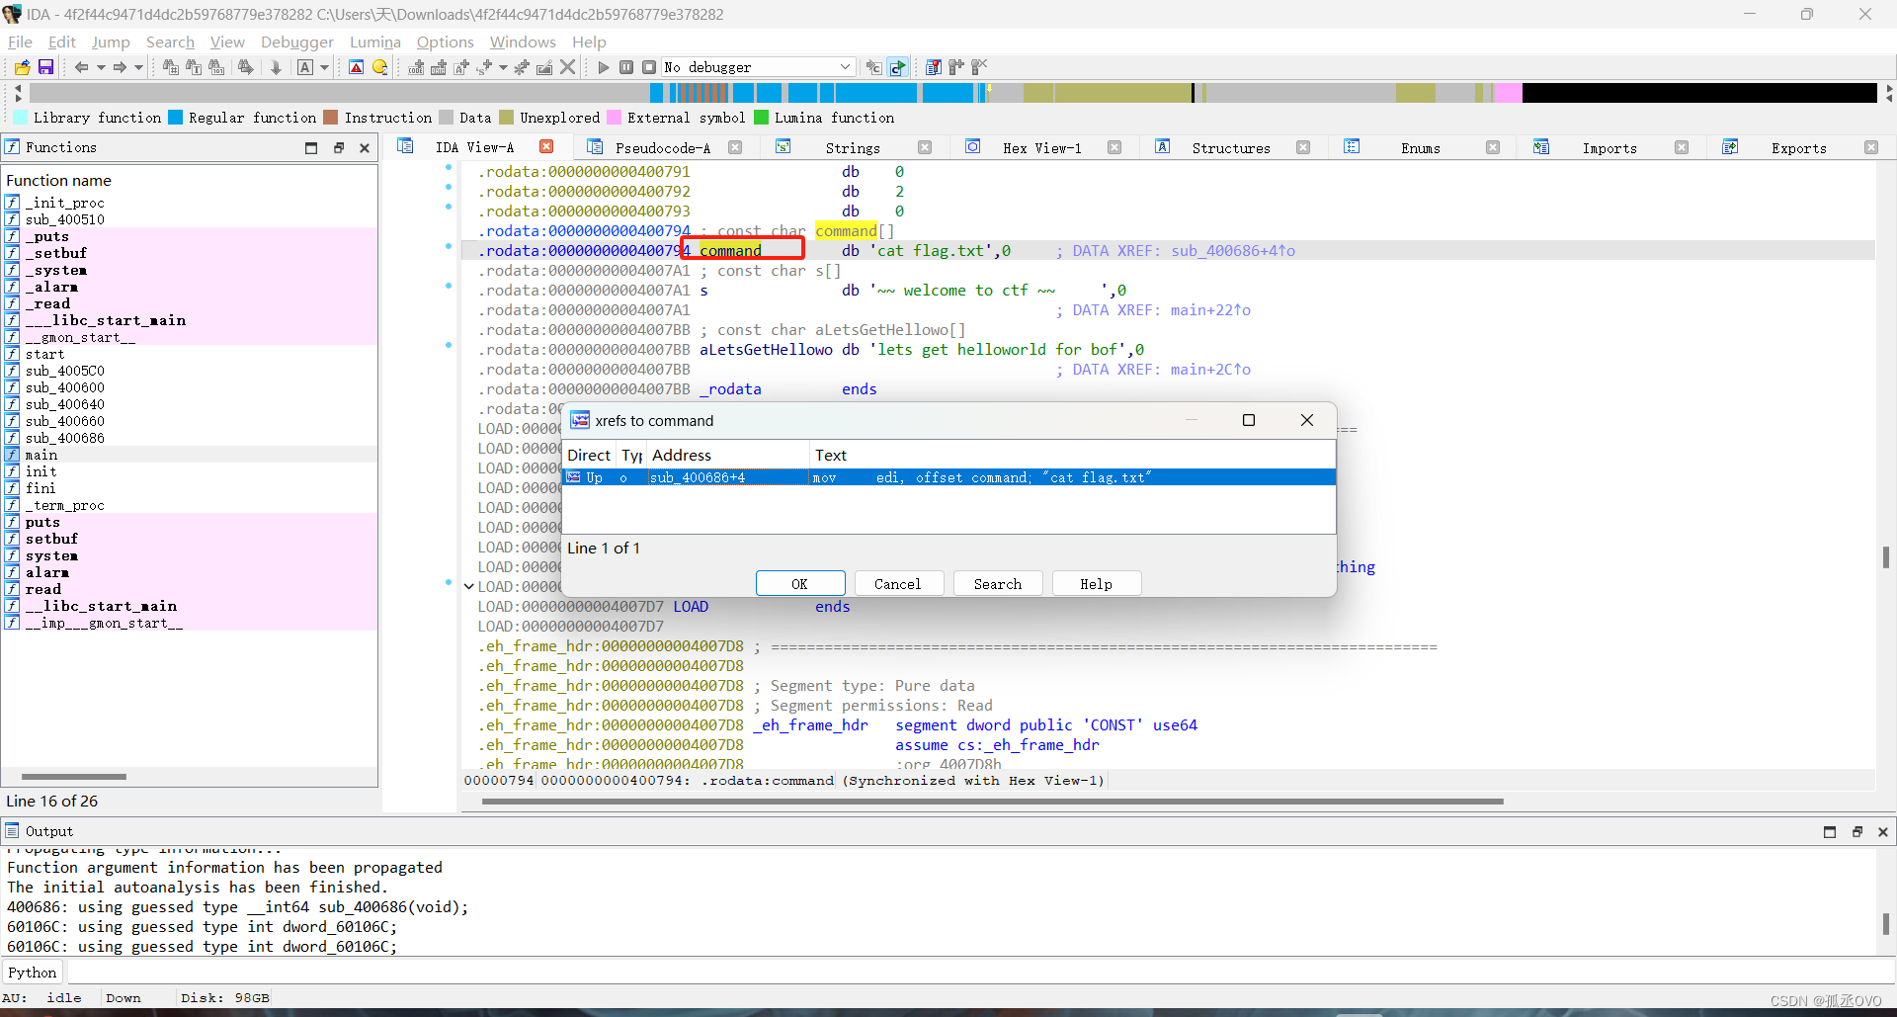Pause the debugger process
The image size is (1897, 1017).
click(626, 66)
